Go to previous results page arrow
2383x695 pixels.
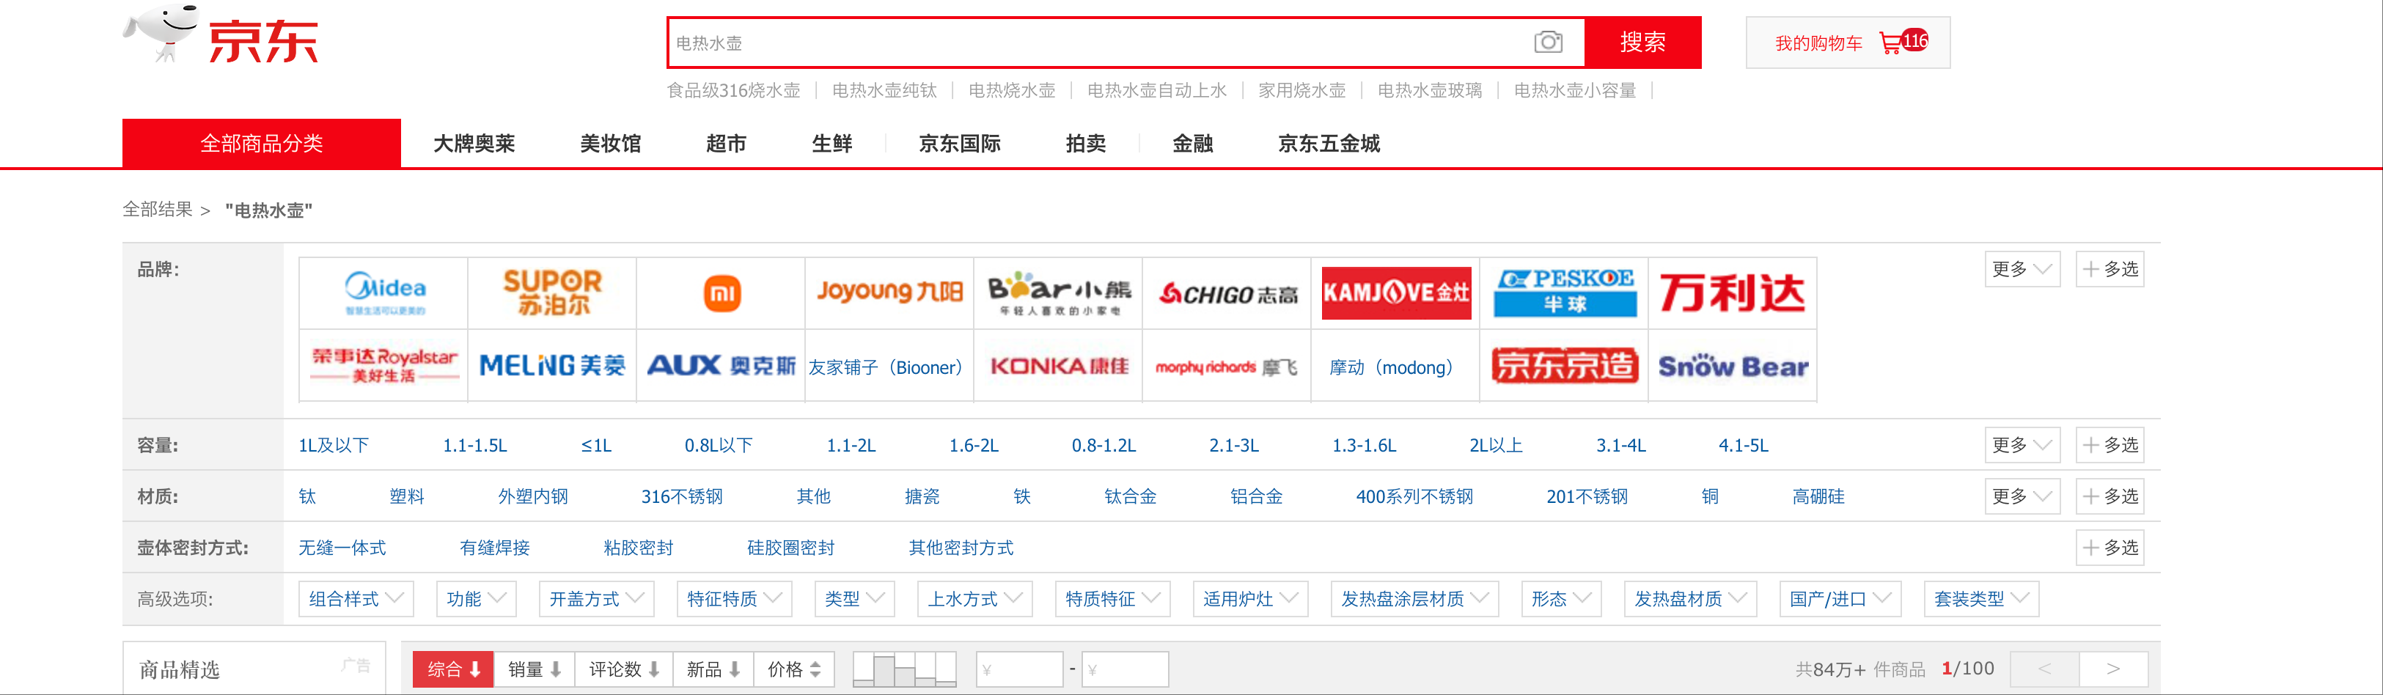click(2044, 669)
